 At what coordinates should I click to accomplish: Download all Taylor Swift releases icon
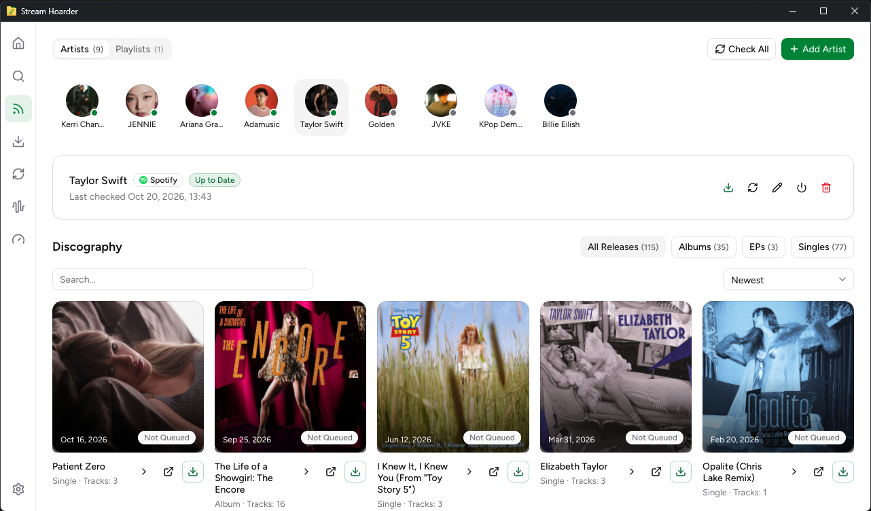pos(728,188)
